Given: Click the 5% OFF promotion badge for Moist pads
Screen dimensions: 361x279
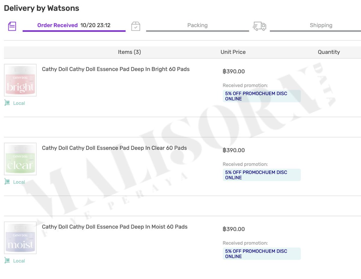Looking at the screenshot, I should pyautogui.click(x=262, y=253).
